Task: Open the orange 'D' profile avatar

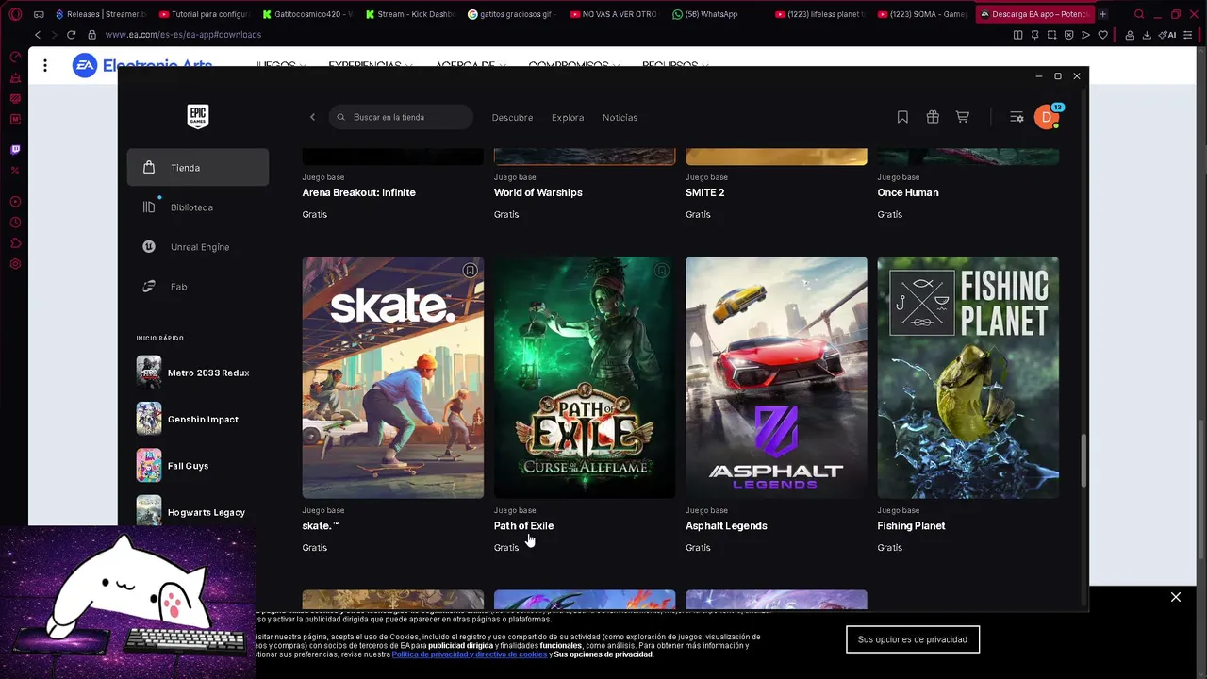Action: (x=1046, y=117)
